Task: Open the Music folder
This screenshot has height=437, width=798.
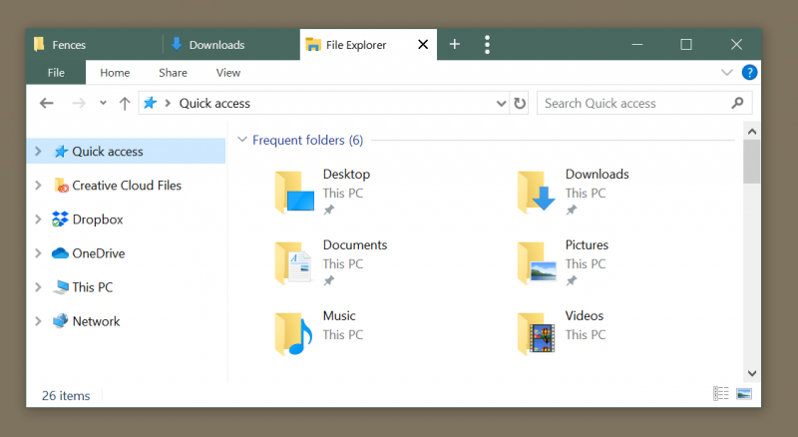Action: [x=319, y=333]
